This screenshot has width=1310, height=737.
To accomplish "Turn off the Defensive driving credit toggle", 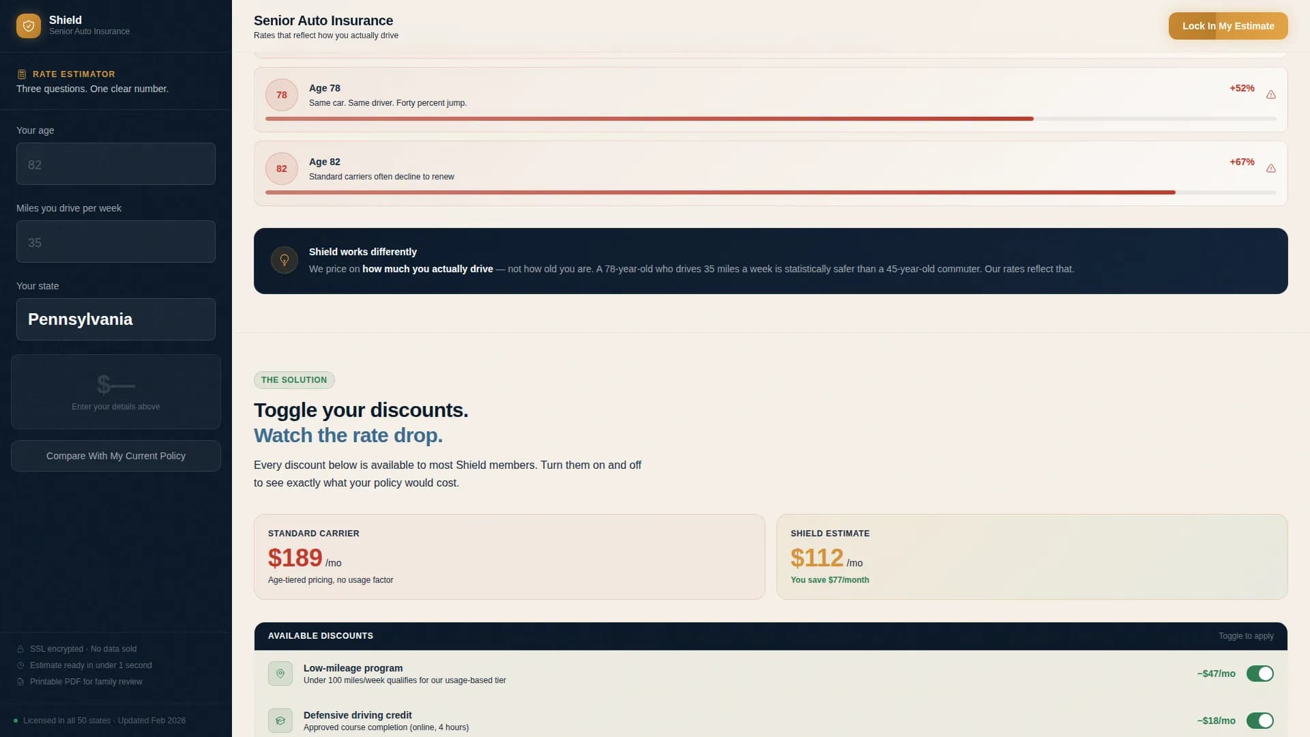I will [1260, 721].
